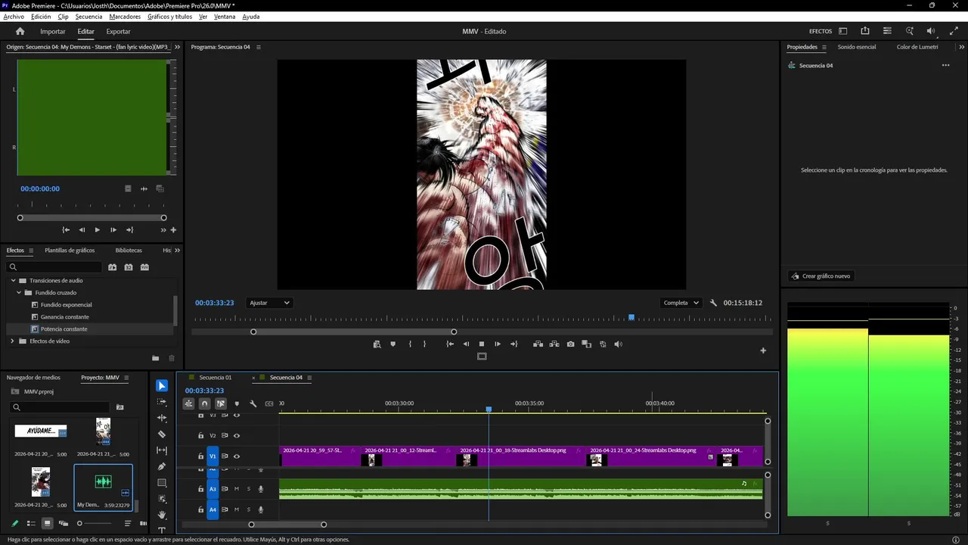The width and height of the screenshot is (968, 545).
Task: Toggle lock on V1 track
Action: coord(201,456)
